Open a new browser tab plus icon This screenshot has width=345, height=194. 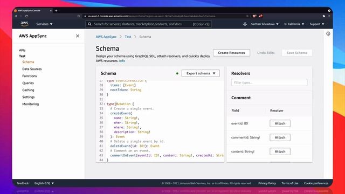pyautogui.click(x=56, y=11)
